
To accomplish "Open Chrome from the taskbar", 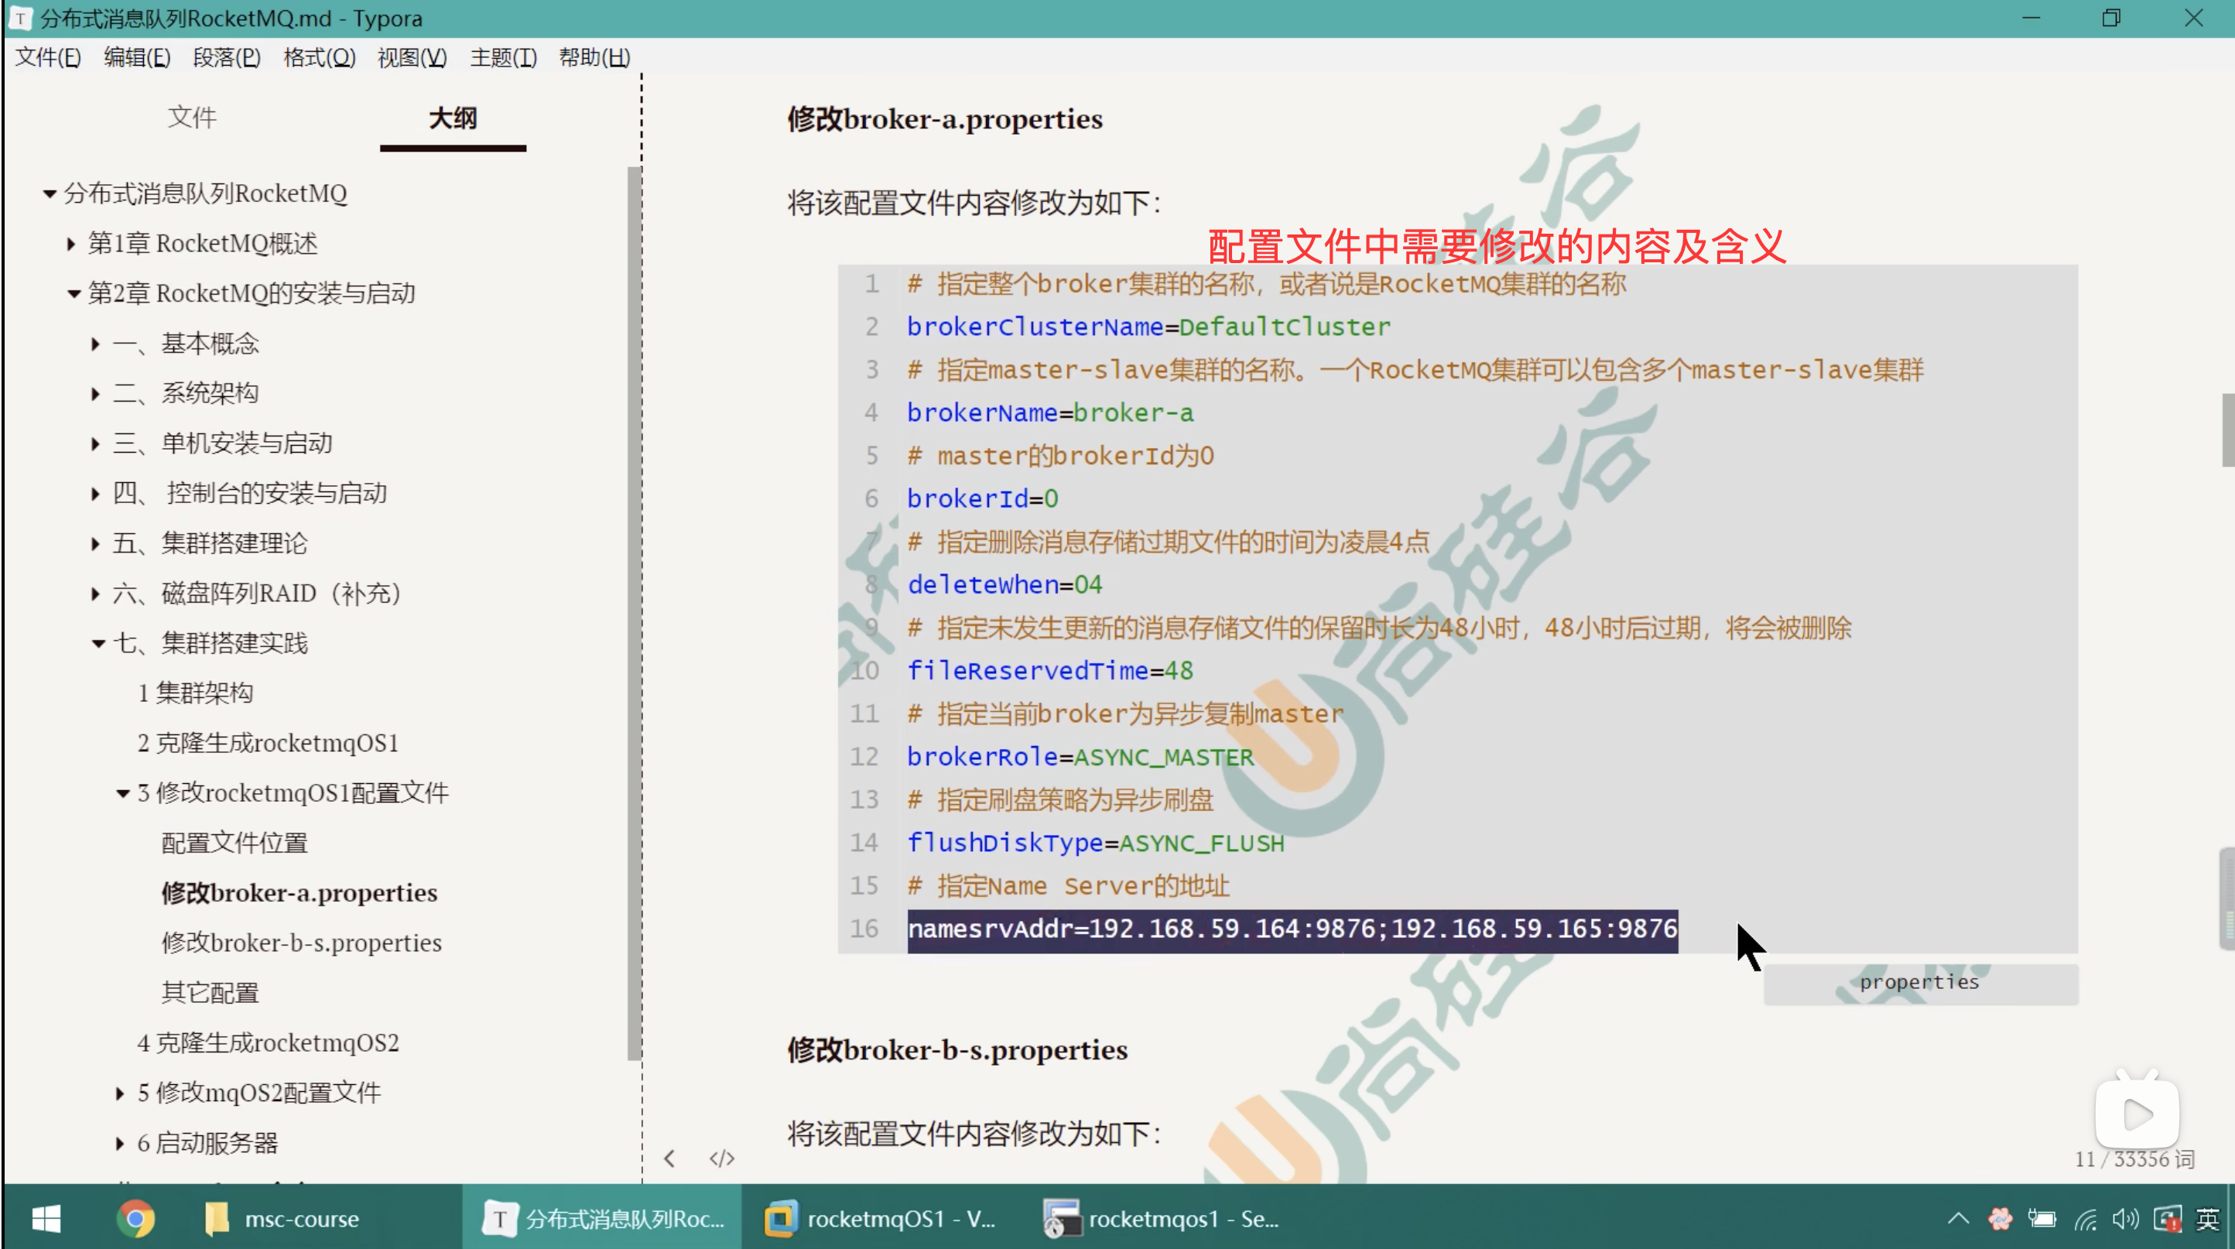I will [135, 1219].
